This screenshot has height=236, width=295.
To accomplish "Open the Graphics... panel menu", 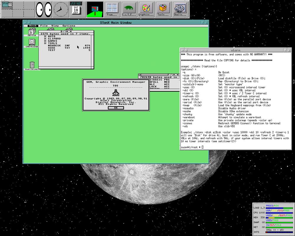I will [x=146, y=9].
